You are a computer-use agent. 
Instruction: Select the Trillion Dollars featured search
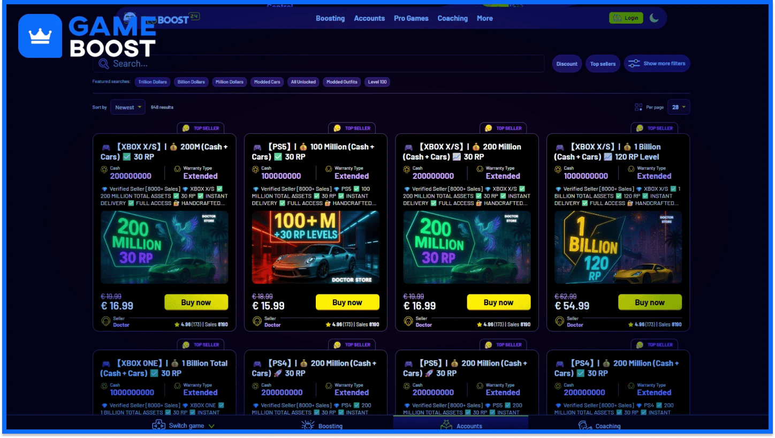click(x=153, y=82)
